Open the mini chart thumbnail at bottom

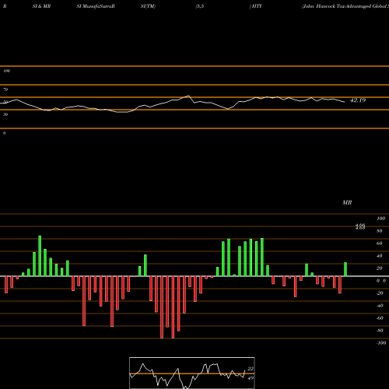(192, 373)
